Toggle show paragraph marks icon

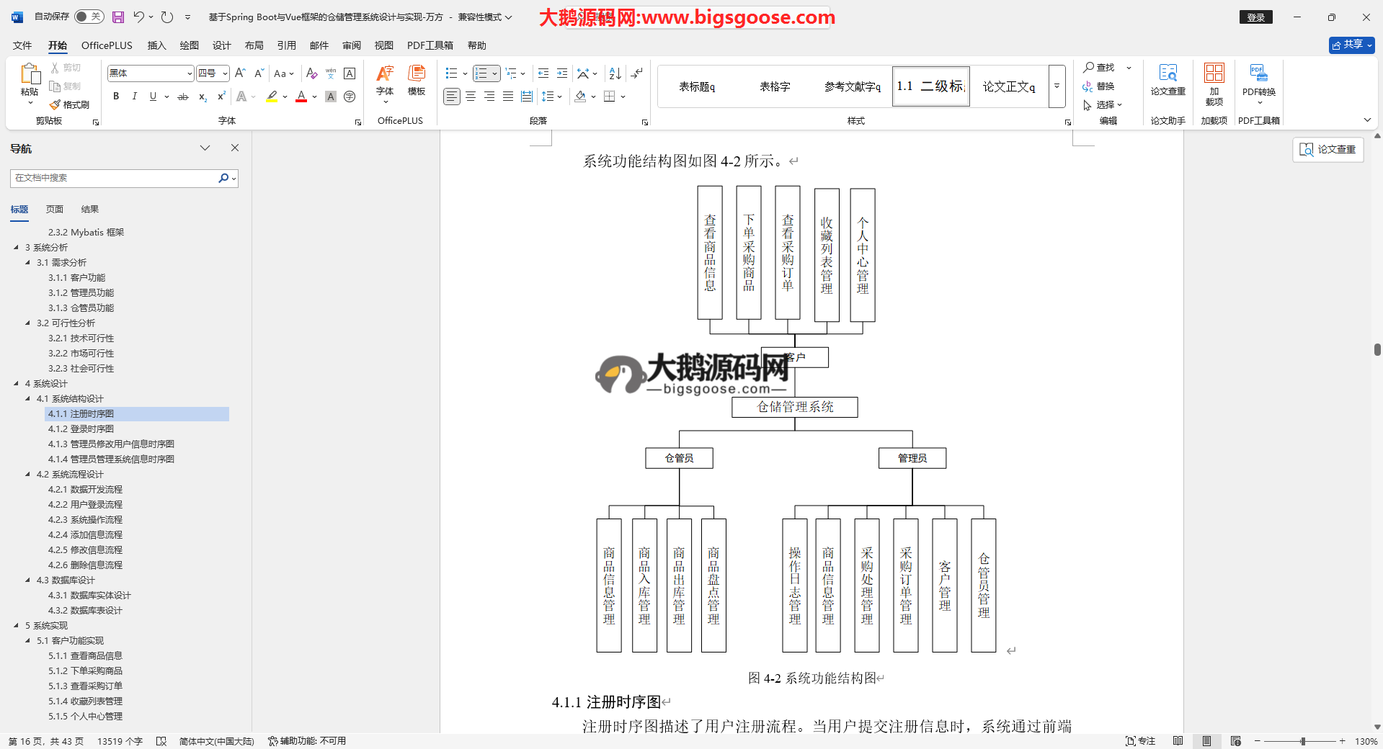(636, 73)
